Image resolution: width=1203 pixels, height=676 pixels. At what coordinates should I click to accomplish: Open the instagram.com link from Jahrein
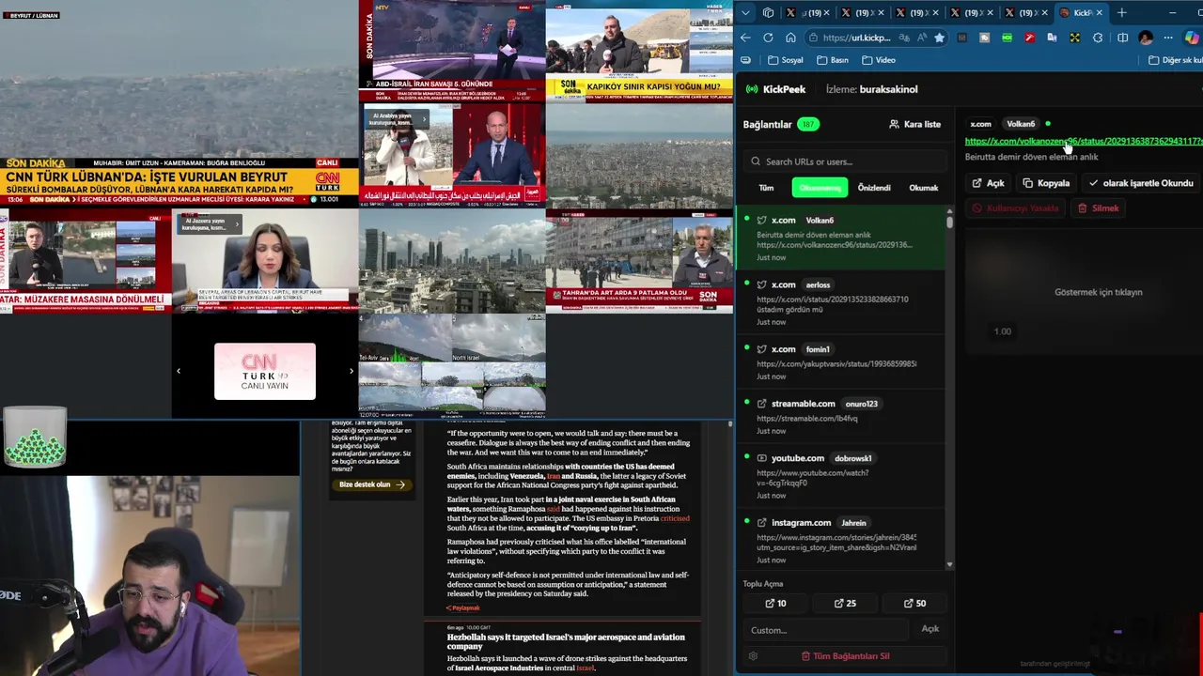(x=841, y=540)
